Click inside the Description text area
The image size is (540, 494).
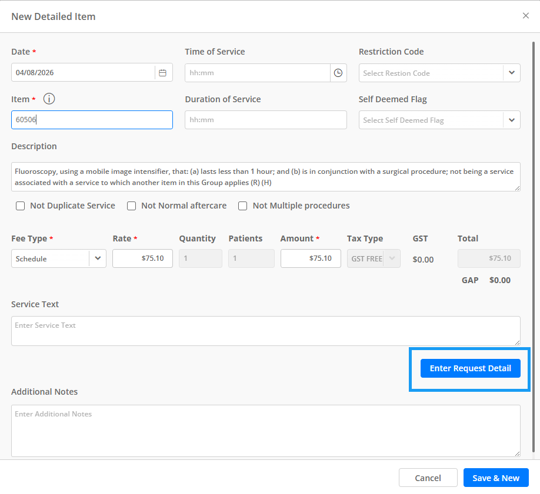[x=266, y=177]
